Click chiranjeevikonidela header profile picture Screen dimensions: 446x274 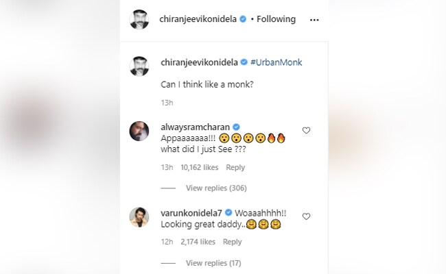(x=139, y=19)
